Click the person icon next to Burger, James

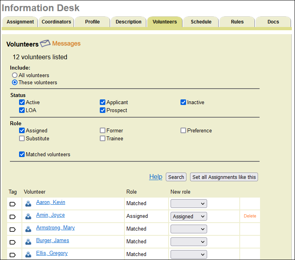28,242
